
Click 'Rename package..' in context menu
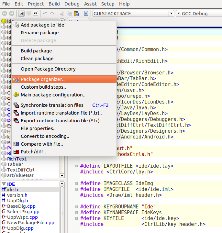(x=41, y=33)
